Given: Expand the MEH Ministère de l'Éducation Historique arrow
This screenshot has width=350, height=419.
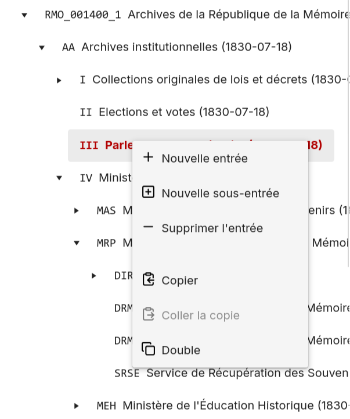Looking at the screenshot, I should 77,406.
